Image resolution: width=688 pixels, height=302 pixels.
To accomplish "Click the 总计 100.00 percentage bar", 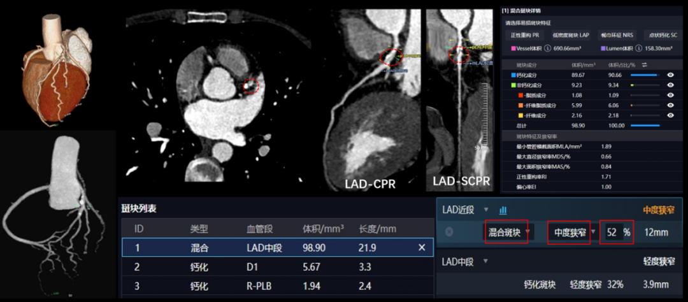I will [x=645, y=126].
